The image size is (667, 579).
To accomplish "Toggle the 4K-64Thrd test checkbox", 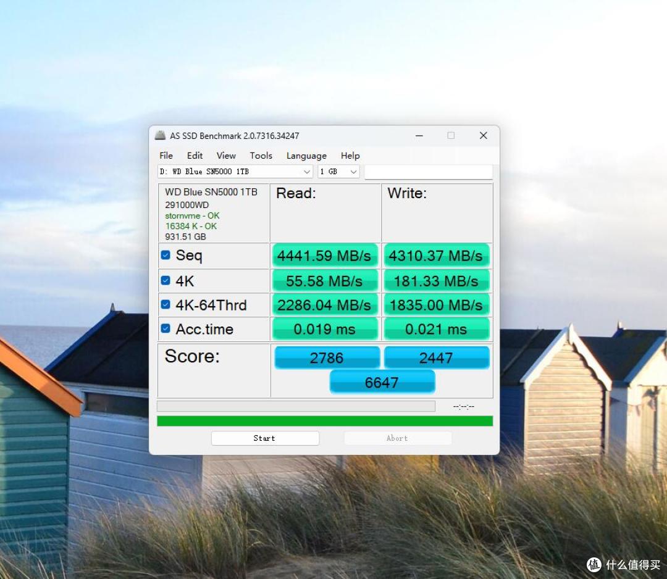I will click(166, 305).
